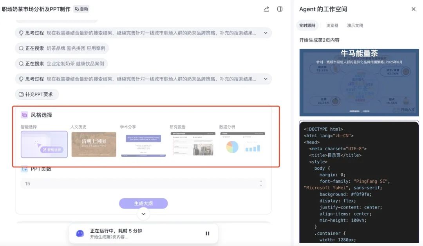Viewport: 423px width, 246px height.
Task: Click the 生成大纲 button
Action: [x=143, y=203]
